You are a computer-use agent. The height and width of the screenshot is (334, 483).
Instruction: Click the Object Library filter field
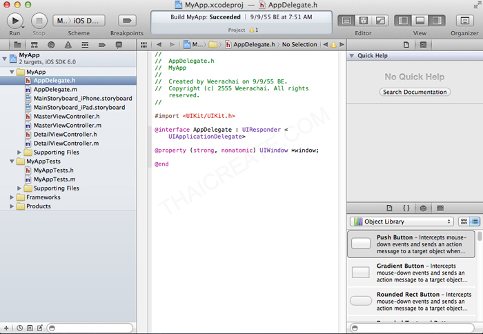pos(412,328)
